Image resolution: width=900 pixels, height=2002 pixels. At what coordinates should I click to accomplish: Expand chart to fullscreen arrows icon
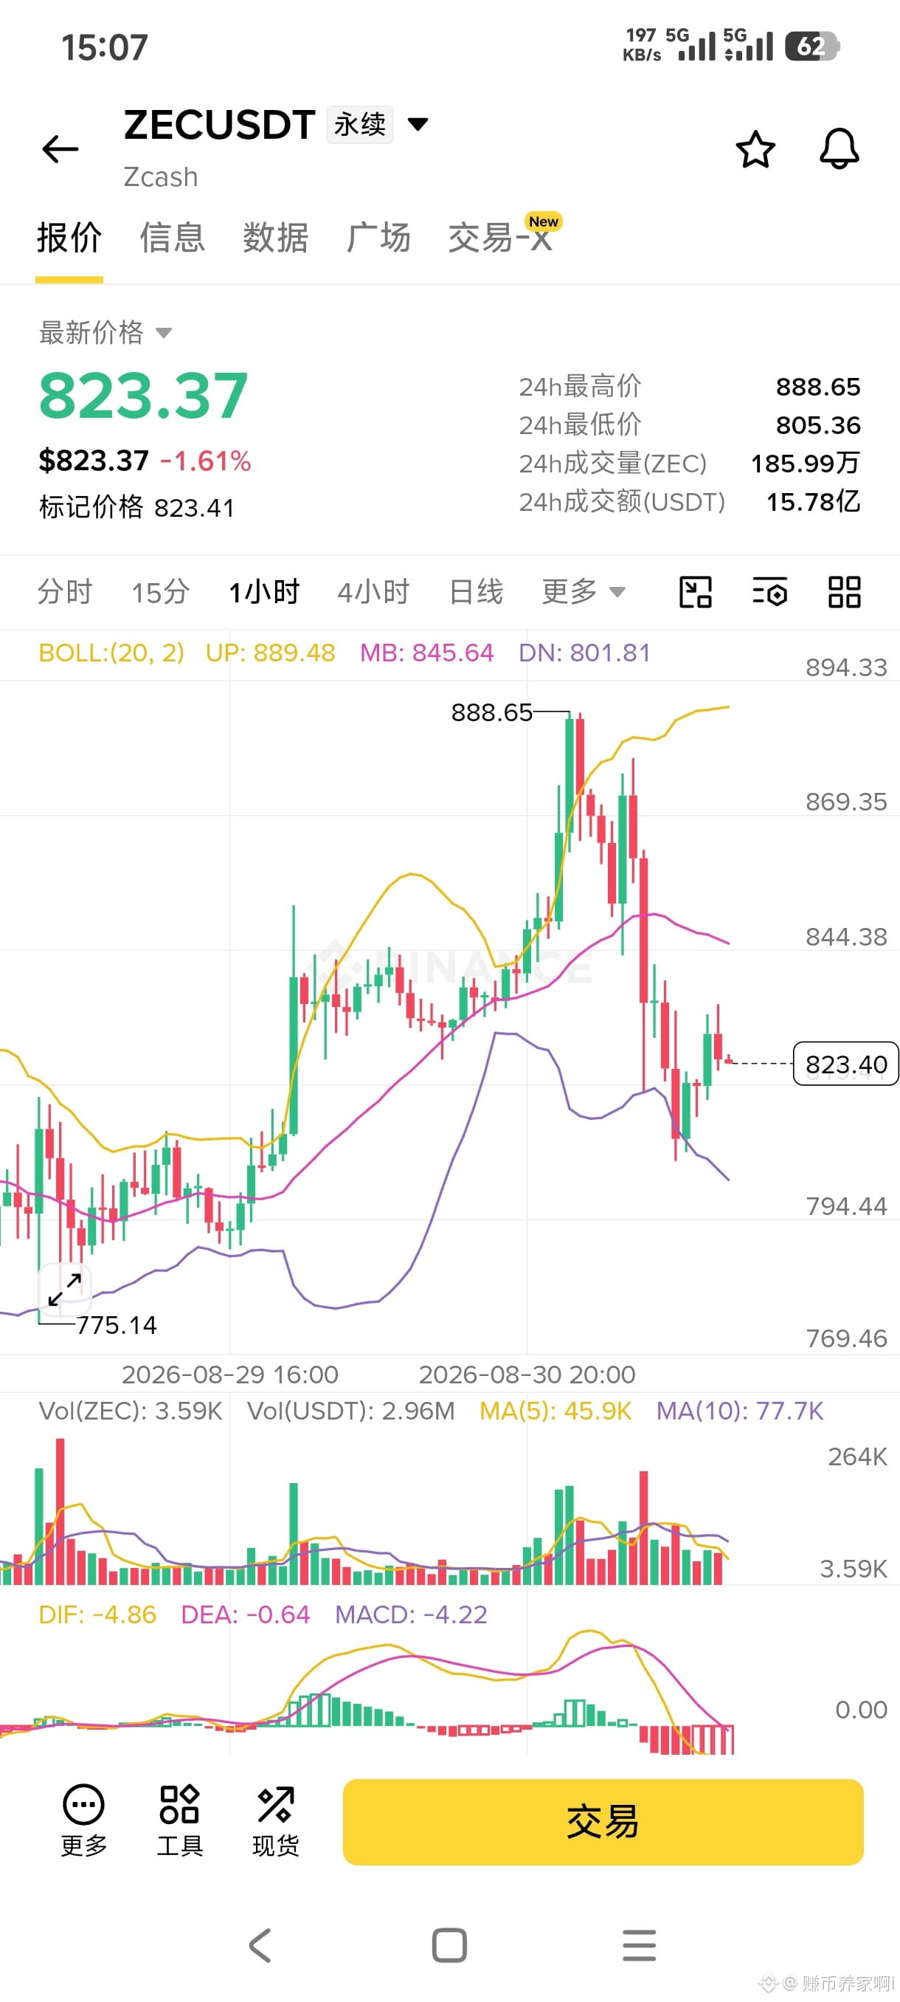tap(64, 1290)
